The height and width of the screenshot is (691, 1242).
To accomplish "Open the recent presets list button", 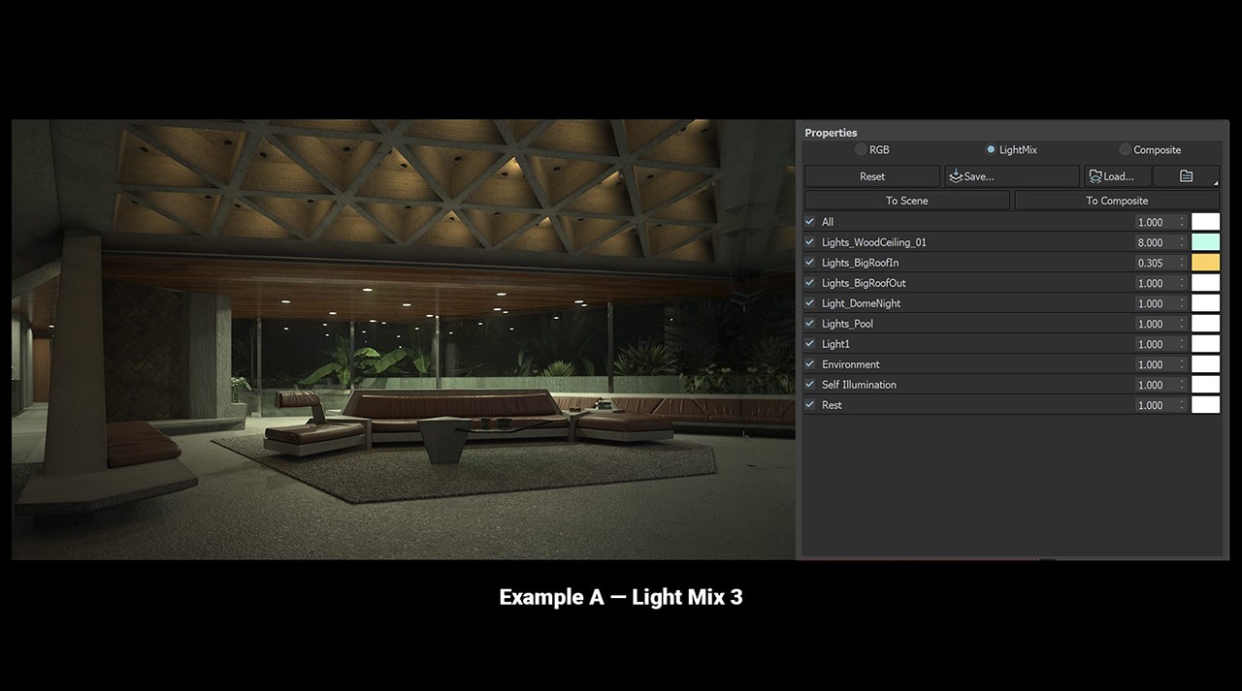I will [1186, 176].
